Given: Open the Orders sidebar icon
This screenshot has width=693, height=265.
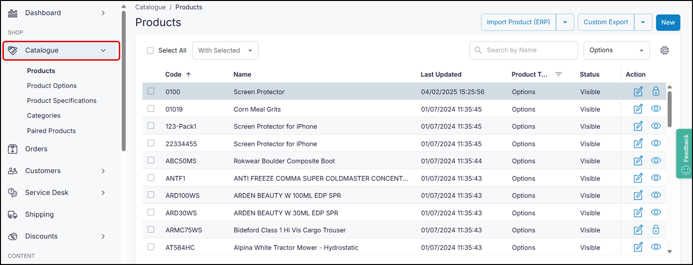Looking at the screenshot, I should [13, 149].
